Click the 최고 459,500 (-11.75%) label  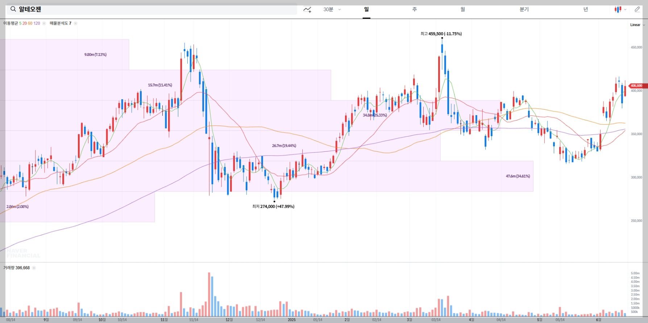pyautogui.click(x=441, y=34)
